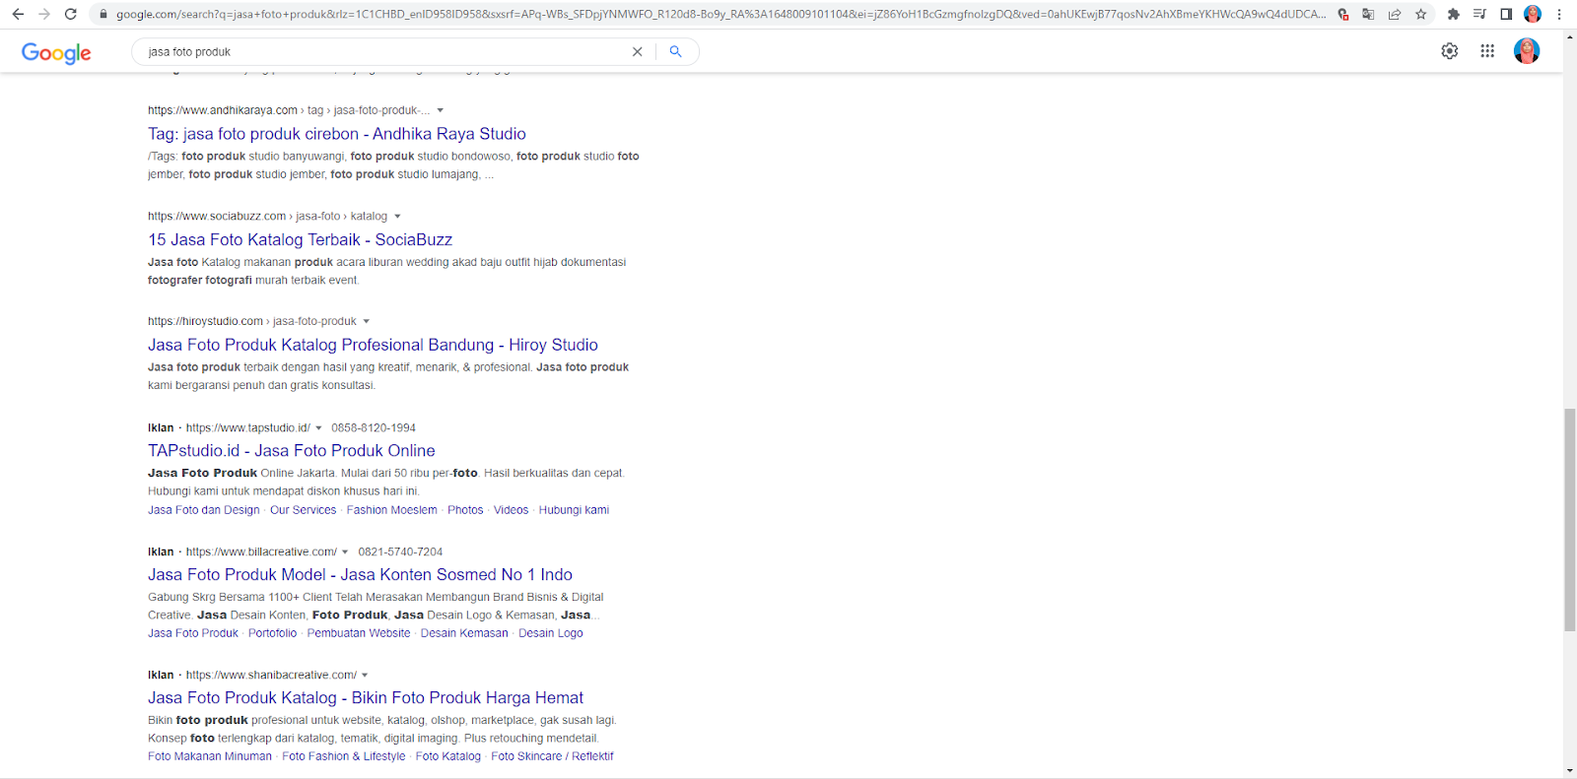Screen dimensions: 1577x779
Task: Open 'Our Services' sitelink
Action: pyautogui.click(x=304, y=510)
